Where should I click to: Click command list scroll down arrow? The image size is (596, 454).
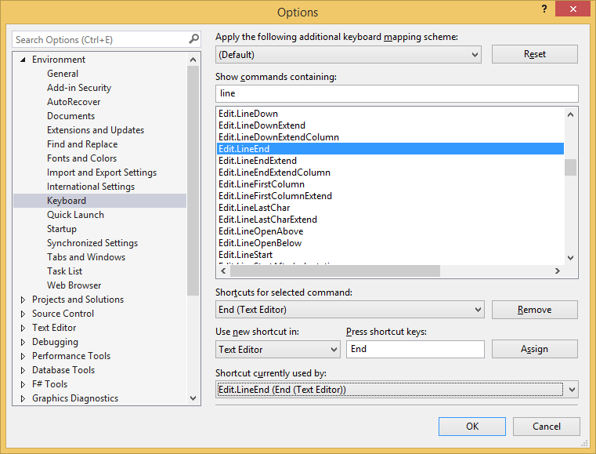pos(570,258)
